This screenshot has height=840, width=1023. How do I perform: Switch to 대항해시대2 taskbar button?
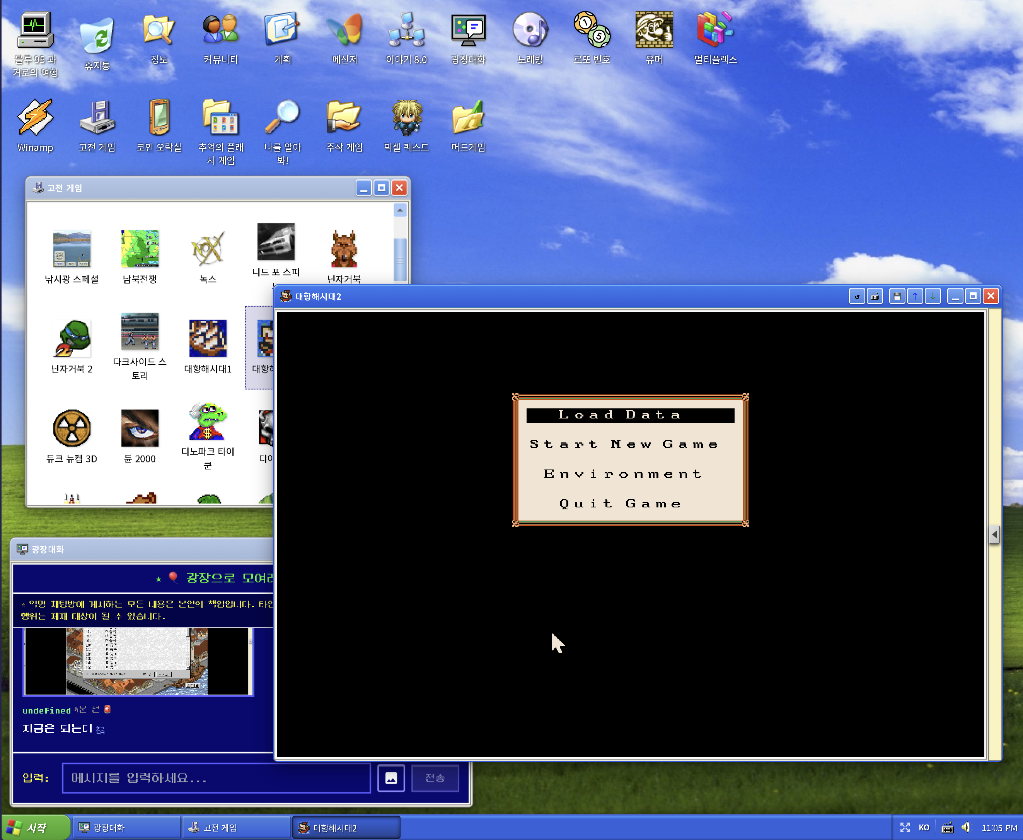coord(346,828)
